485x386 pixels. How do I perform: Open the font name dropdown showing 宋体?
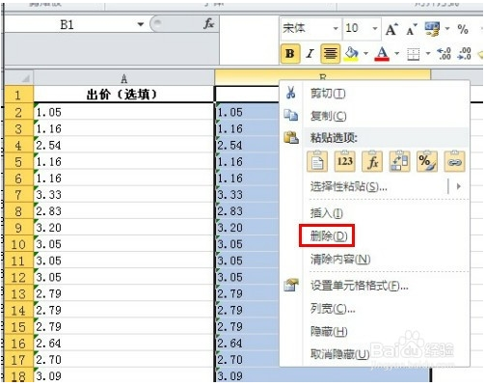tap(336, 29)
